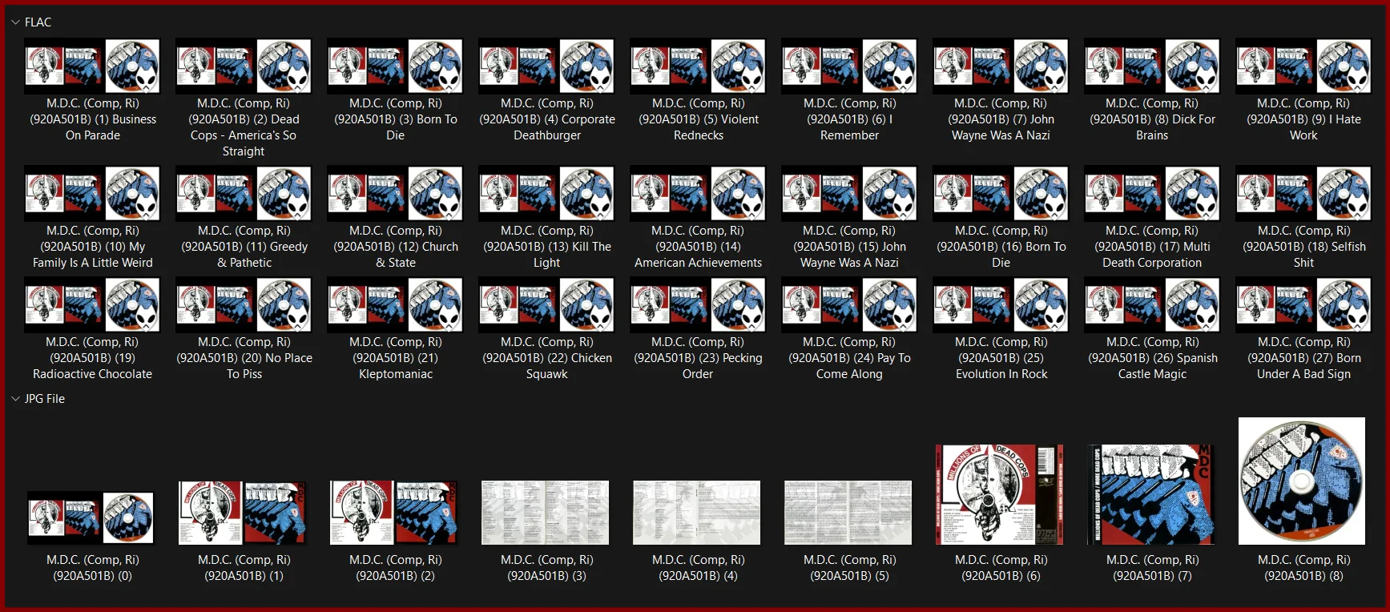The width and height of the screenshot is (1390, 612).
Task: Select the Pecking Order file icon
Action: click(698, 304)
